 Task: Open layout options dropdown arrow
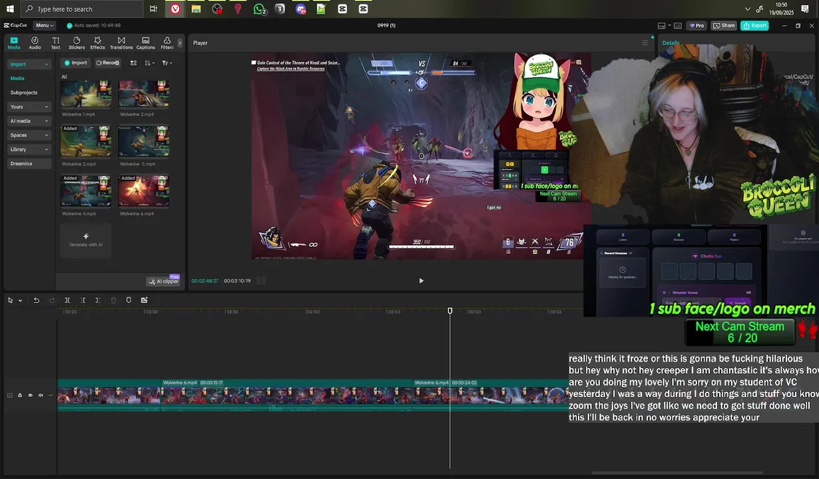669,25
